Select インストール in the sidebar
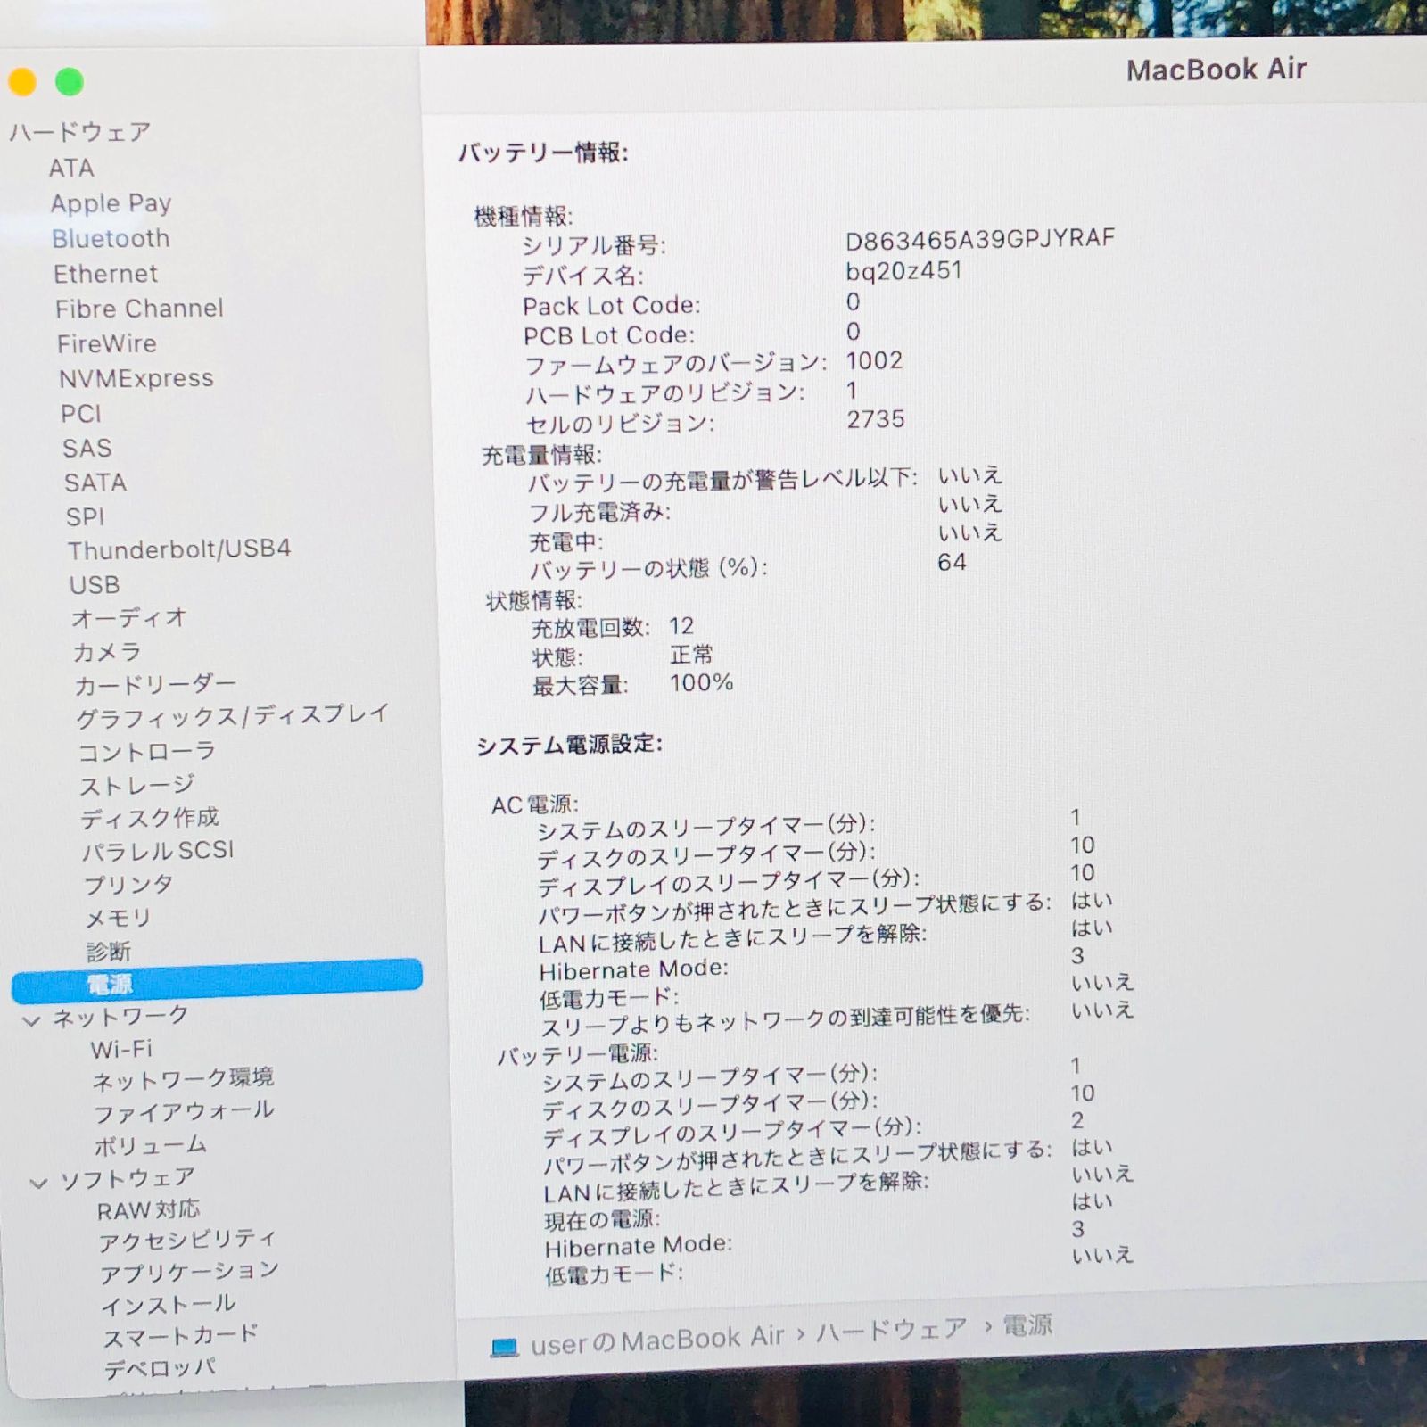 pyautogui.click(x=168, y=1305)
